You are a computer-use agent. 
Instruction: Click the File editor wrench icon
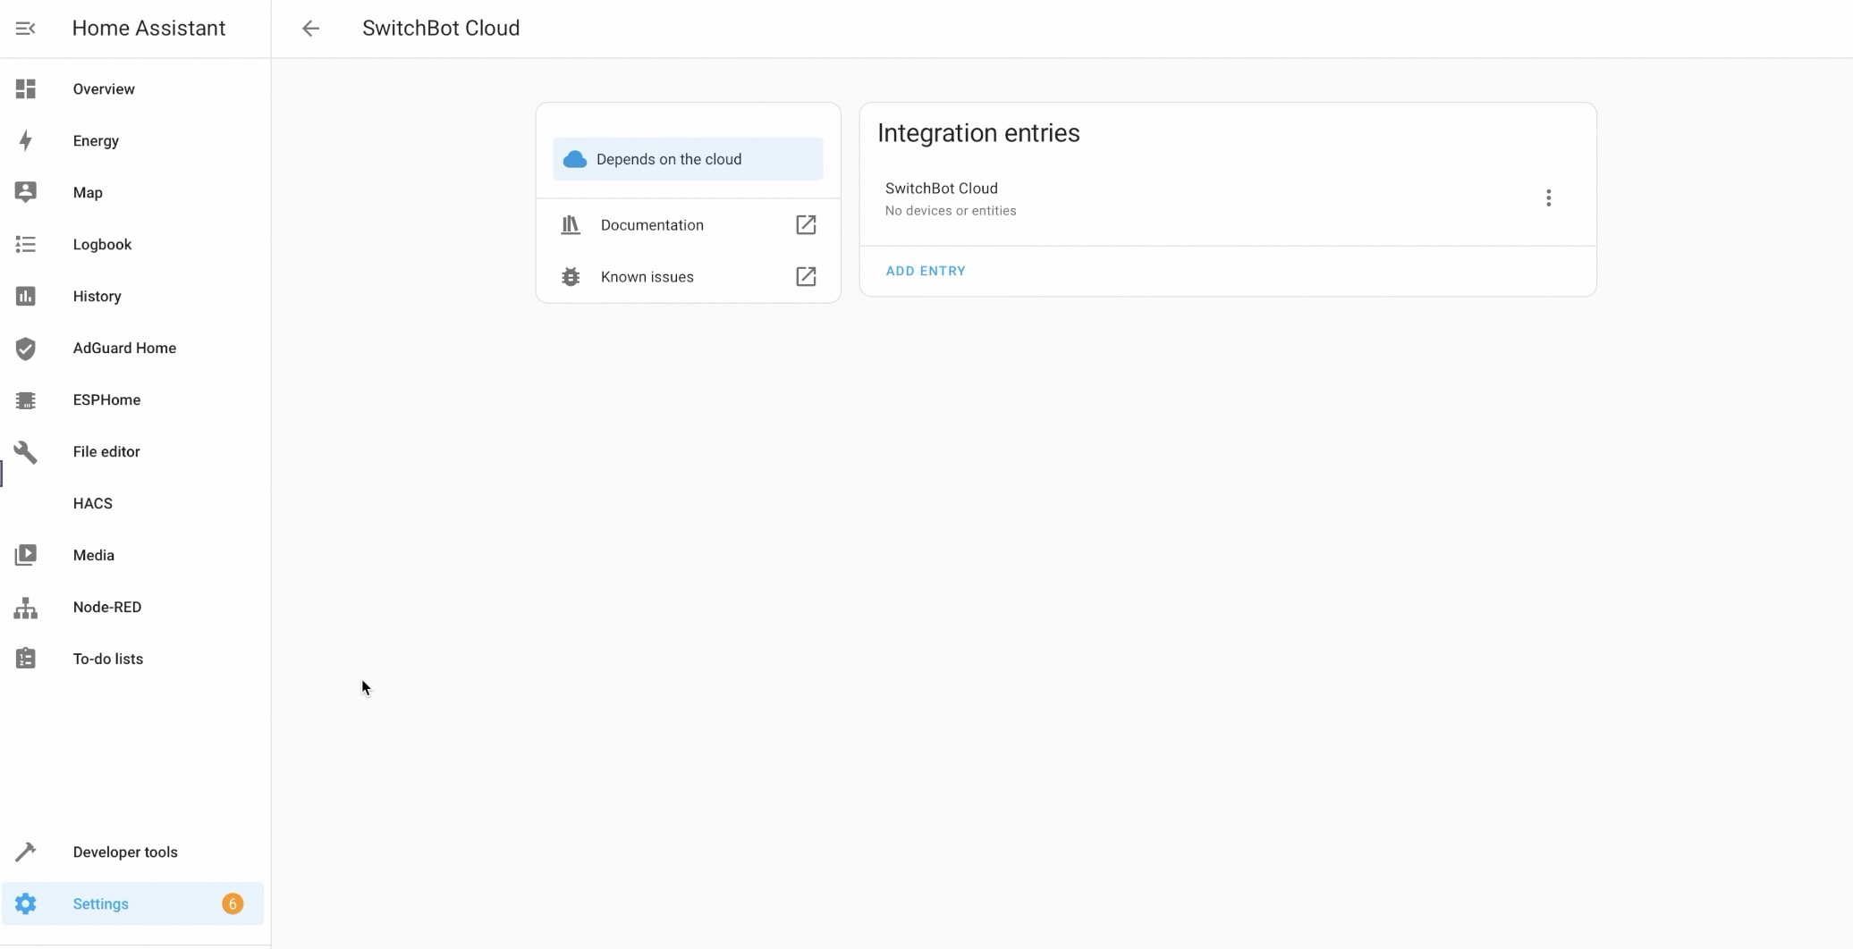26,452
